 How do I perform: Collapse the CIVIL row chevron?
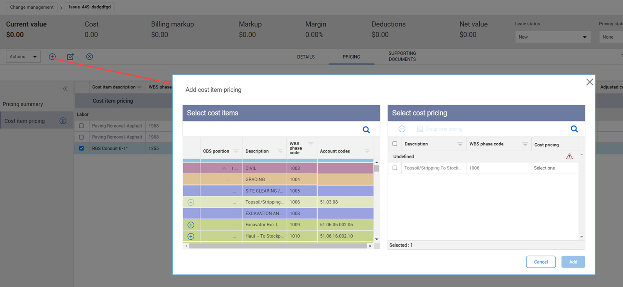click(224, 168)
